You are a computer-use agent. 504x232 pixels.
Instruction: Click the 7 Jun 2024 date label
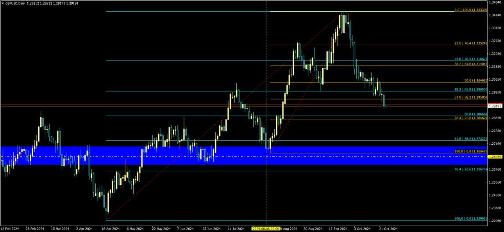point(186,228)
